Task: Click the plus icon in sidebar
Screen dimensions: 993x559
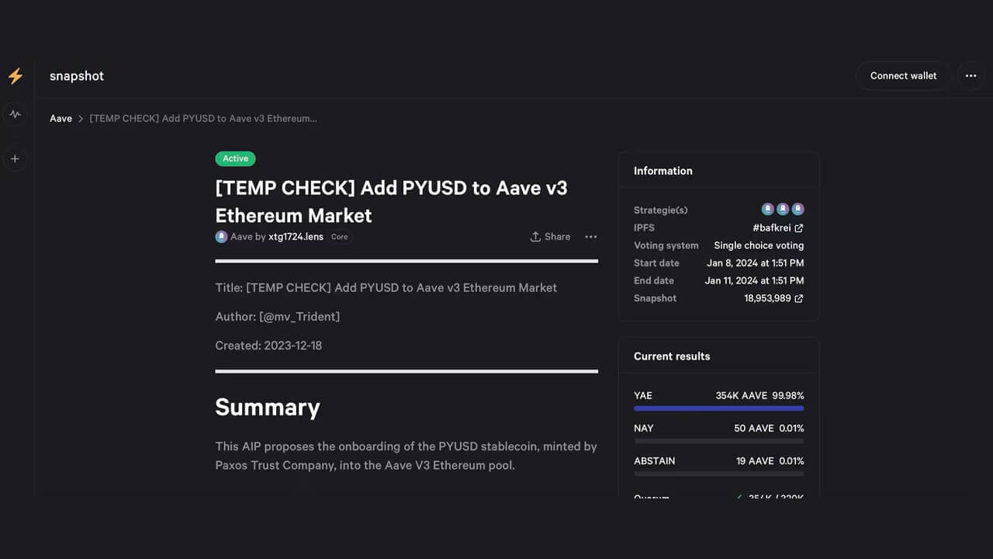Action: pos(16,159)
